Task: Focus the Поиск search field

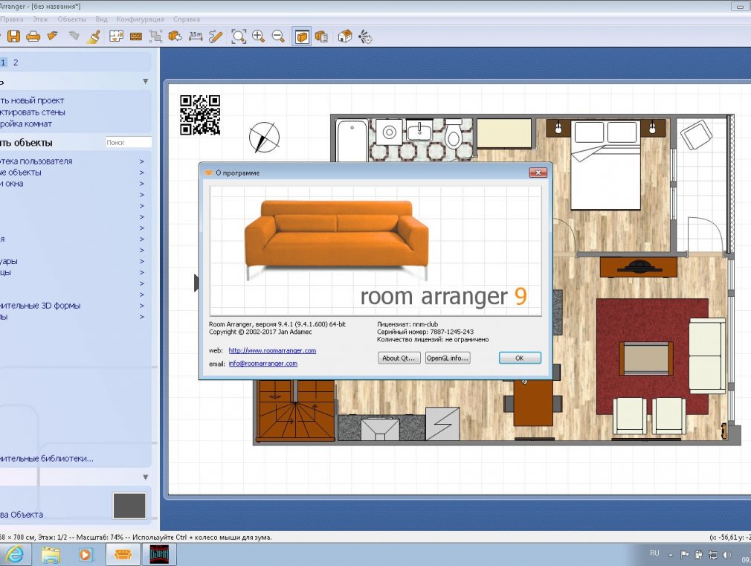Action: click(129, 142)
